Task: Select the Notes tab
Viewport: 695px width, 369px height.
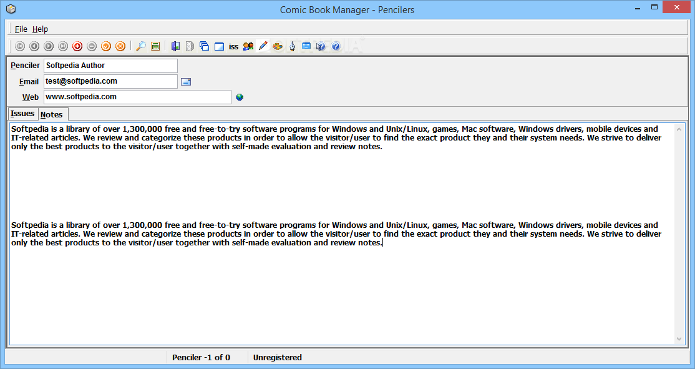Action: pos(52,114)
